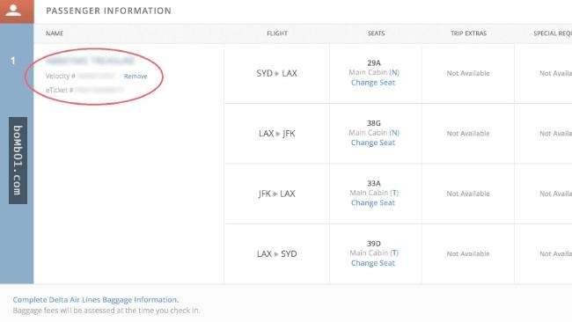Click the NAME column header

point(55,33)
